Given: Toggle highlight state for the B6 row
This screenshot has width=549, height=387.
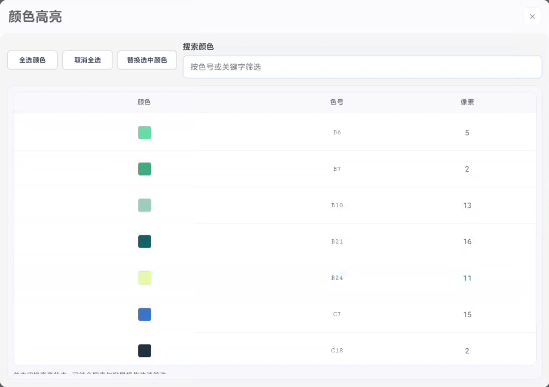Looking at the screenshot, I should (x=274, y=132).
